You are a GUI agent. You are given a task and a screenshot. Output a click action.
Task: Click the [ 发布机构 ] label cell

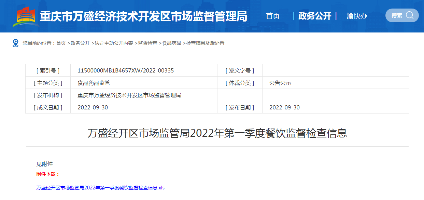tap(48, 95)
